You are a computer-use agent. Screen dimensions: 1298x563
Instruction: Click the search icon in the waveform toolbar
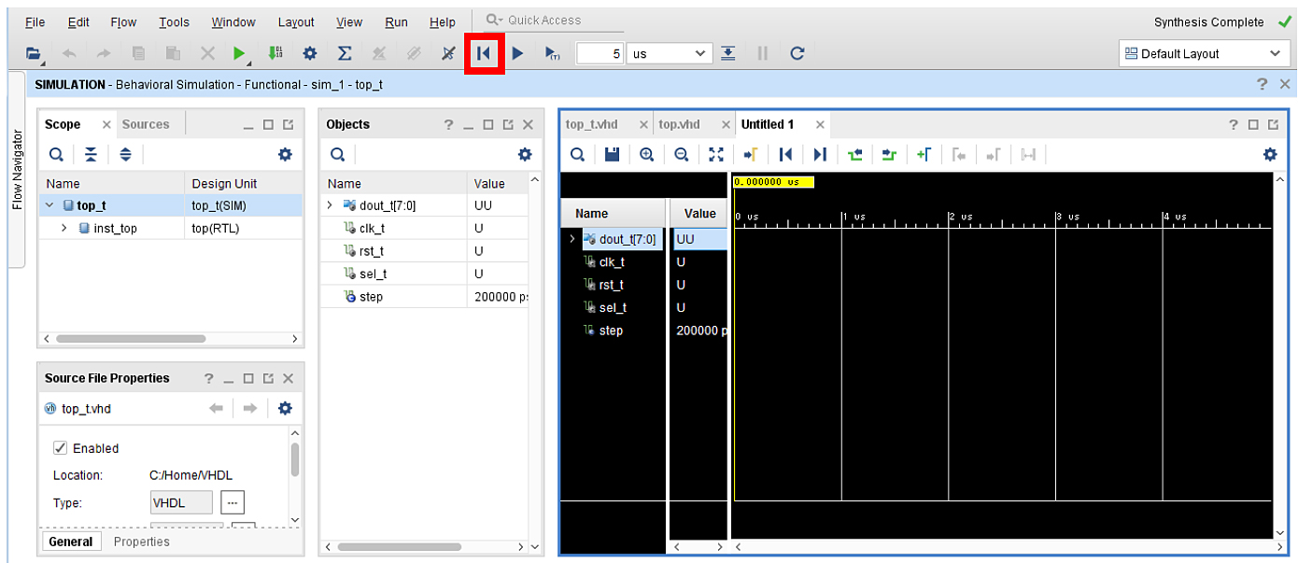click(577, 154)
